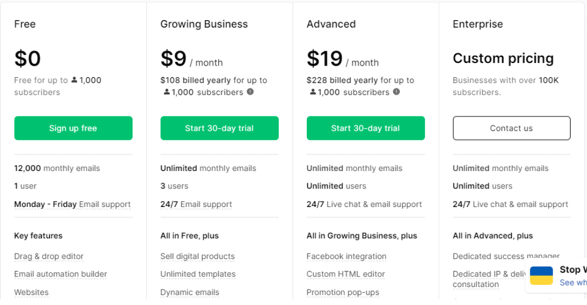Start 30-day trial for Advanced plan
This screenshot has height=305, width=587.
point(366,128)
